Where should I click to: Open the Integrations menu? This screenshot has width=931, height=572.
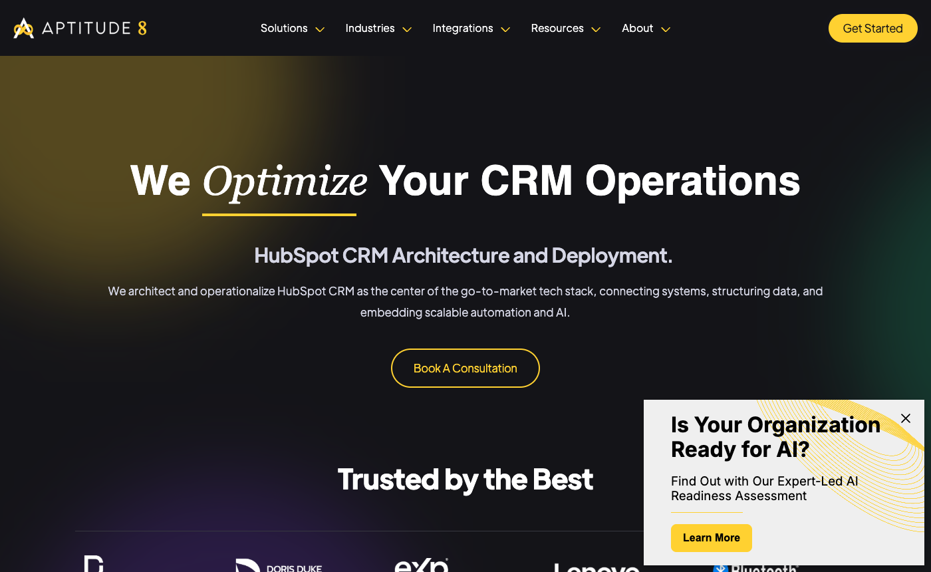pyautogui.click(x=463, y=28)
